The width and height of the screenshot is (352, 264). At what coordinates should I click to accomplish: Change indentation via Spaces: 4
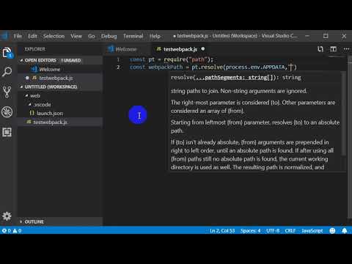point(251,230)
